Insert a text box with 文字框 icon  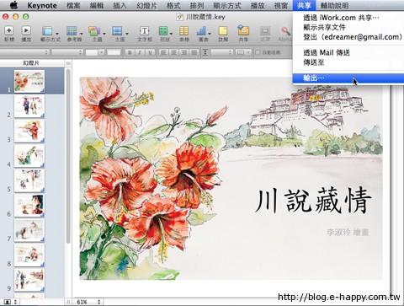tap(144, 30)
